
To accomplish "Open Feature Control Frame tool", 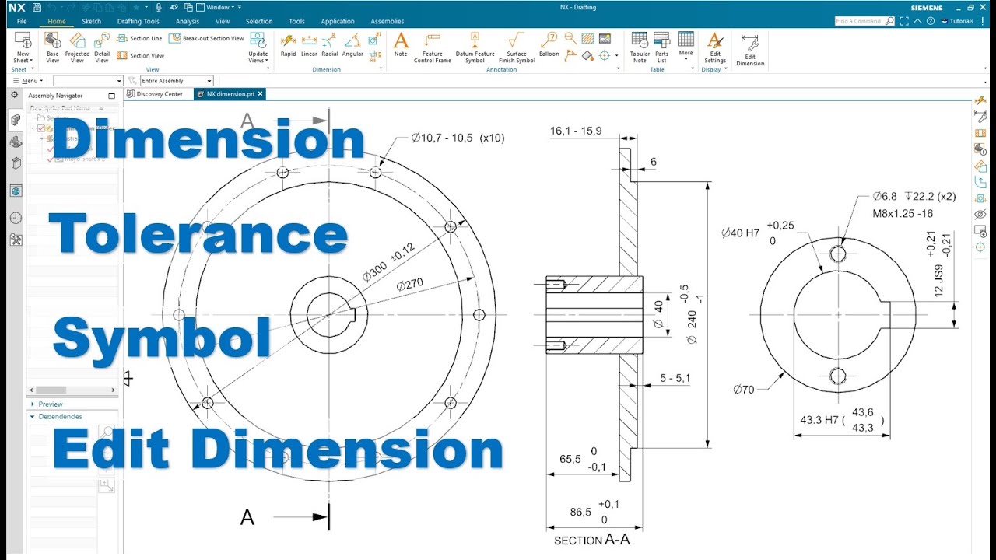I will [433, 48].
